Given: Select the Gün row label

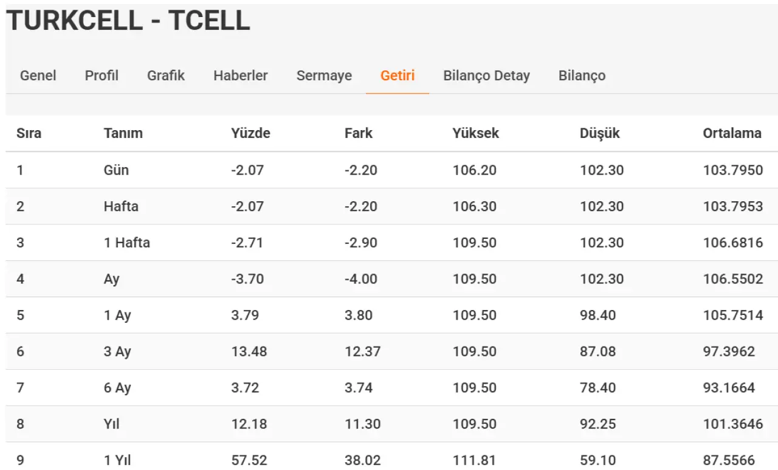Looking at the screenshot, I should (116, 170).
